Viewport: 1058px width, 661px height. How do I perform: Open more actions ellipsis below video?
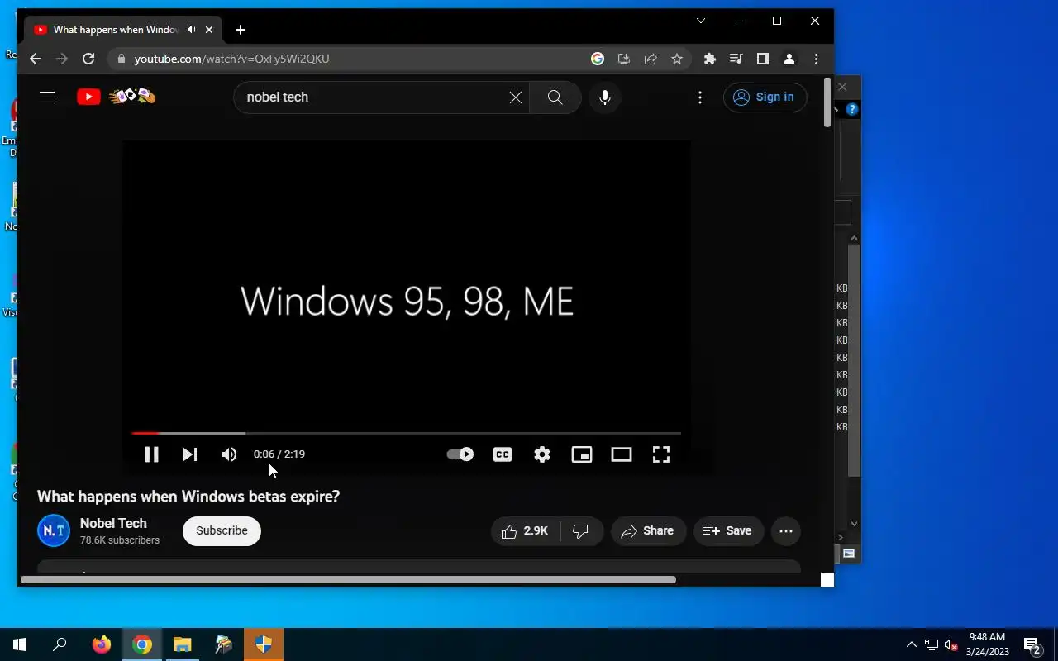click(786, 530)
